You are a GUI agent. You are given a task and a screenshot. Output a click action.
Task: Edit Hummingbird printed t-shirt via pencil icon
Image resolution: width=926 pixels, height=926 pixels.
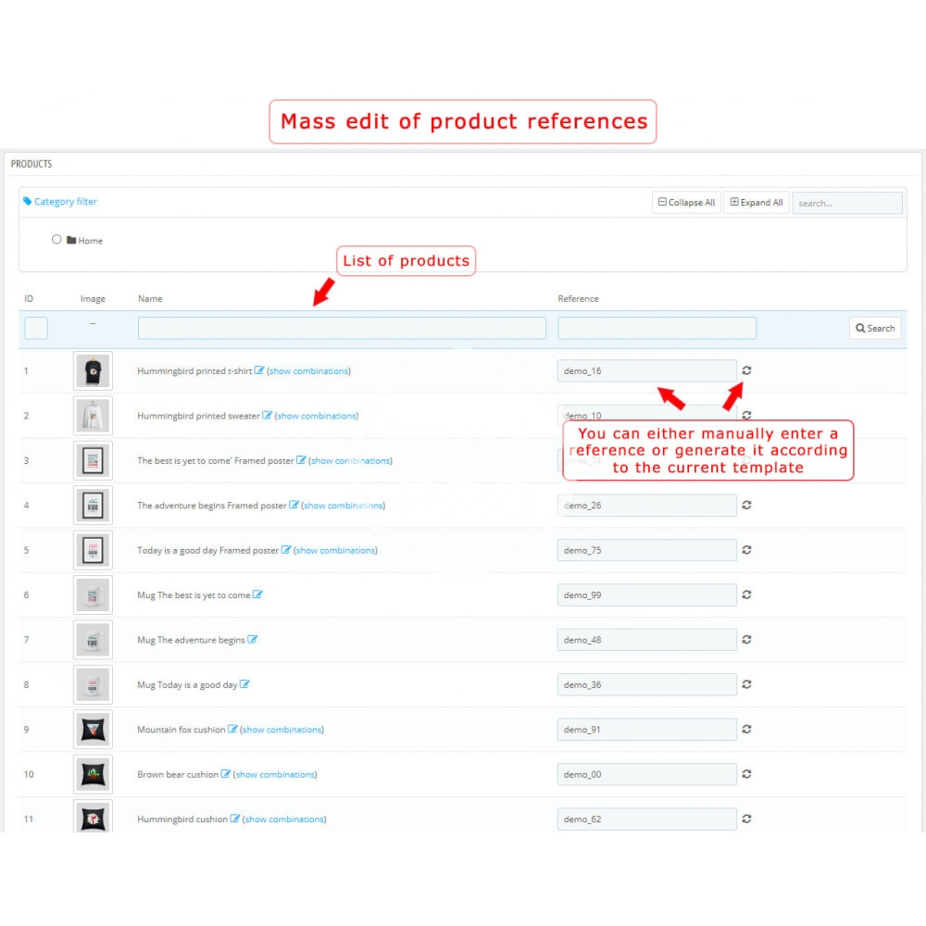coord(259,370)
